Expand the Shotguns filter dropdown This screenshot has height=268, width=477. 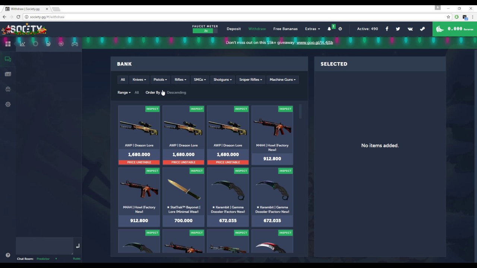(x=222, y=80)
